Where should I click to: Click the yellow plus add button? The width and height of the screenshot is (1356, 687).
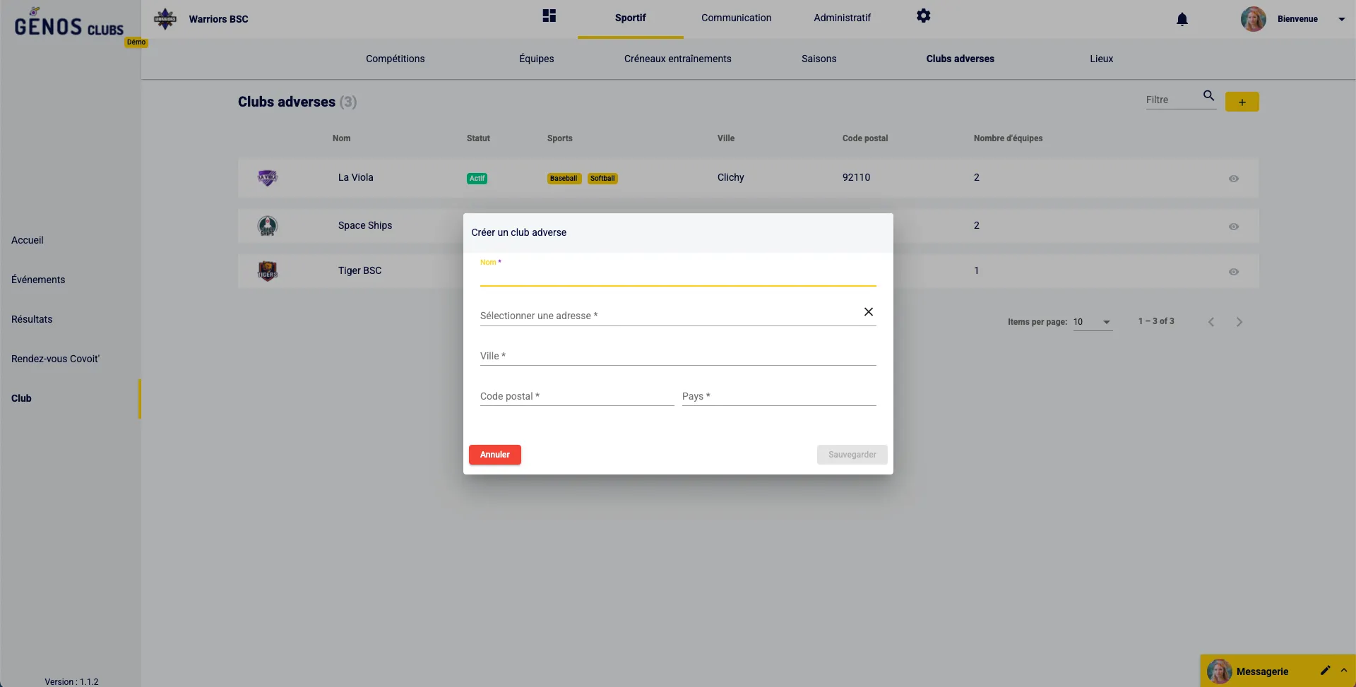(x=1242, y=102)
